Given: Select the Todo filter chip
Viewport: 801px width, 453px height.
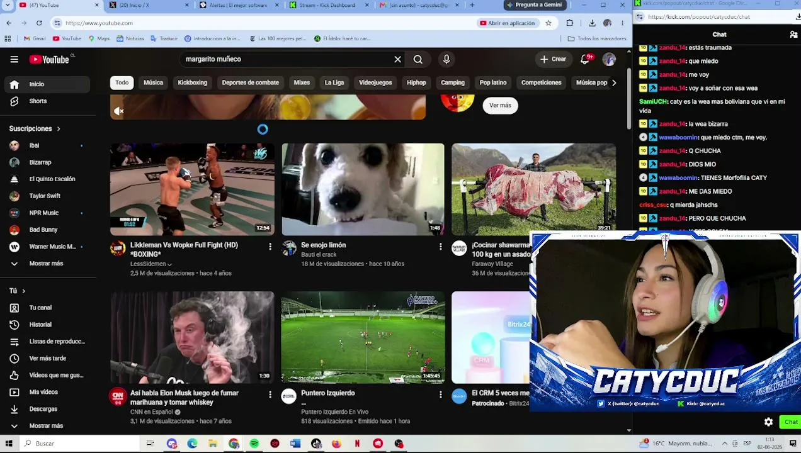Looking at the screenshot, I should coord(122,82).
